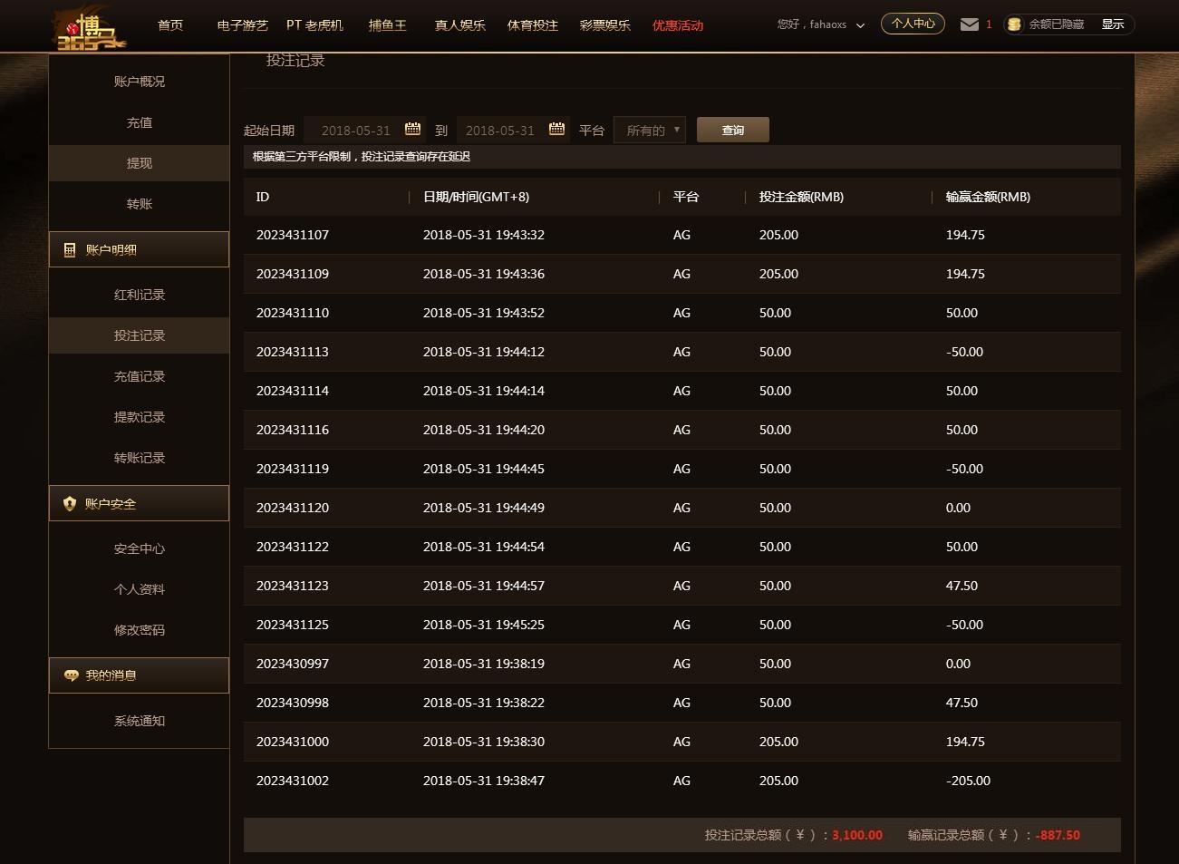This screenshot has width=1179, height=864.
Task: Click the 博365 site logo
Action: coord(89,27)
